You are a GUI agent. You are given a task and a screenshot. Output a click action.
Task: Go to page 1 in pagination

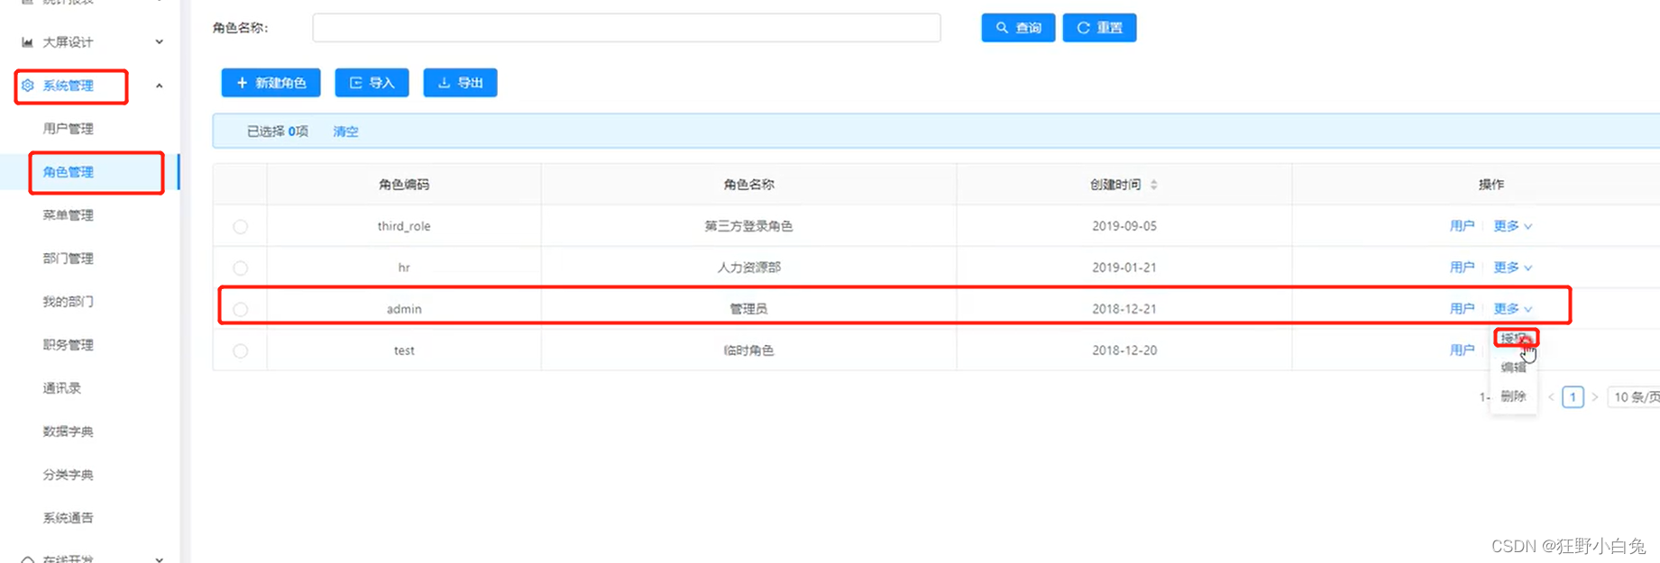pos(1573,397)
